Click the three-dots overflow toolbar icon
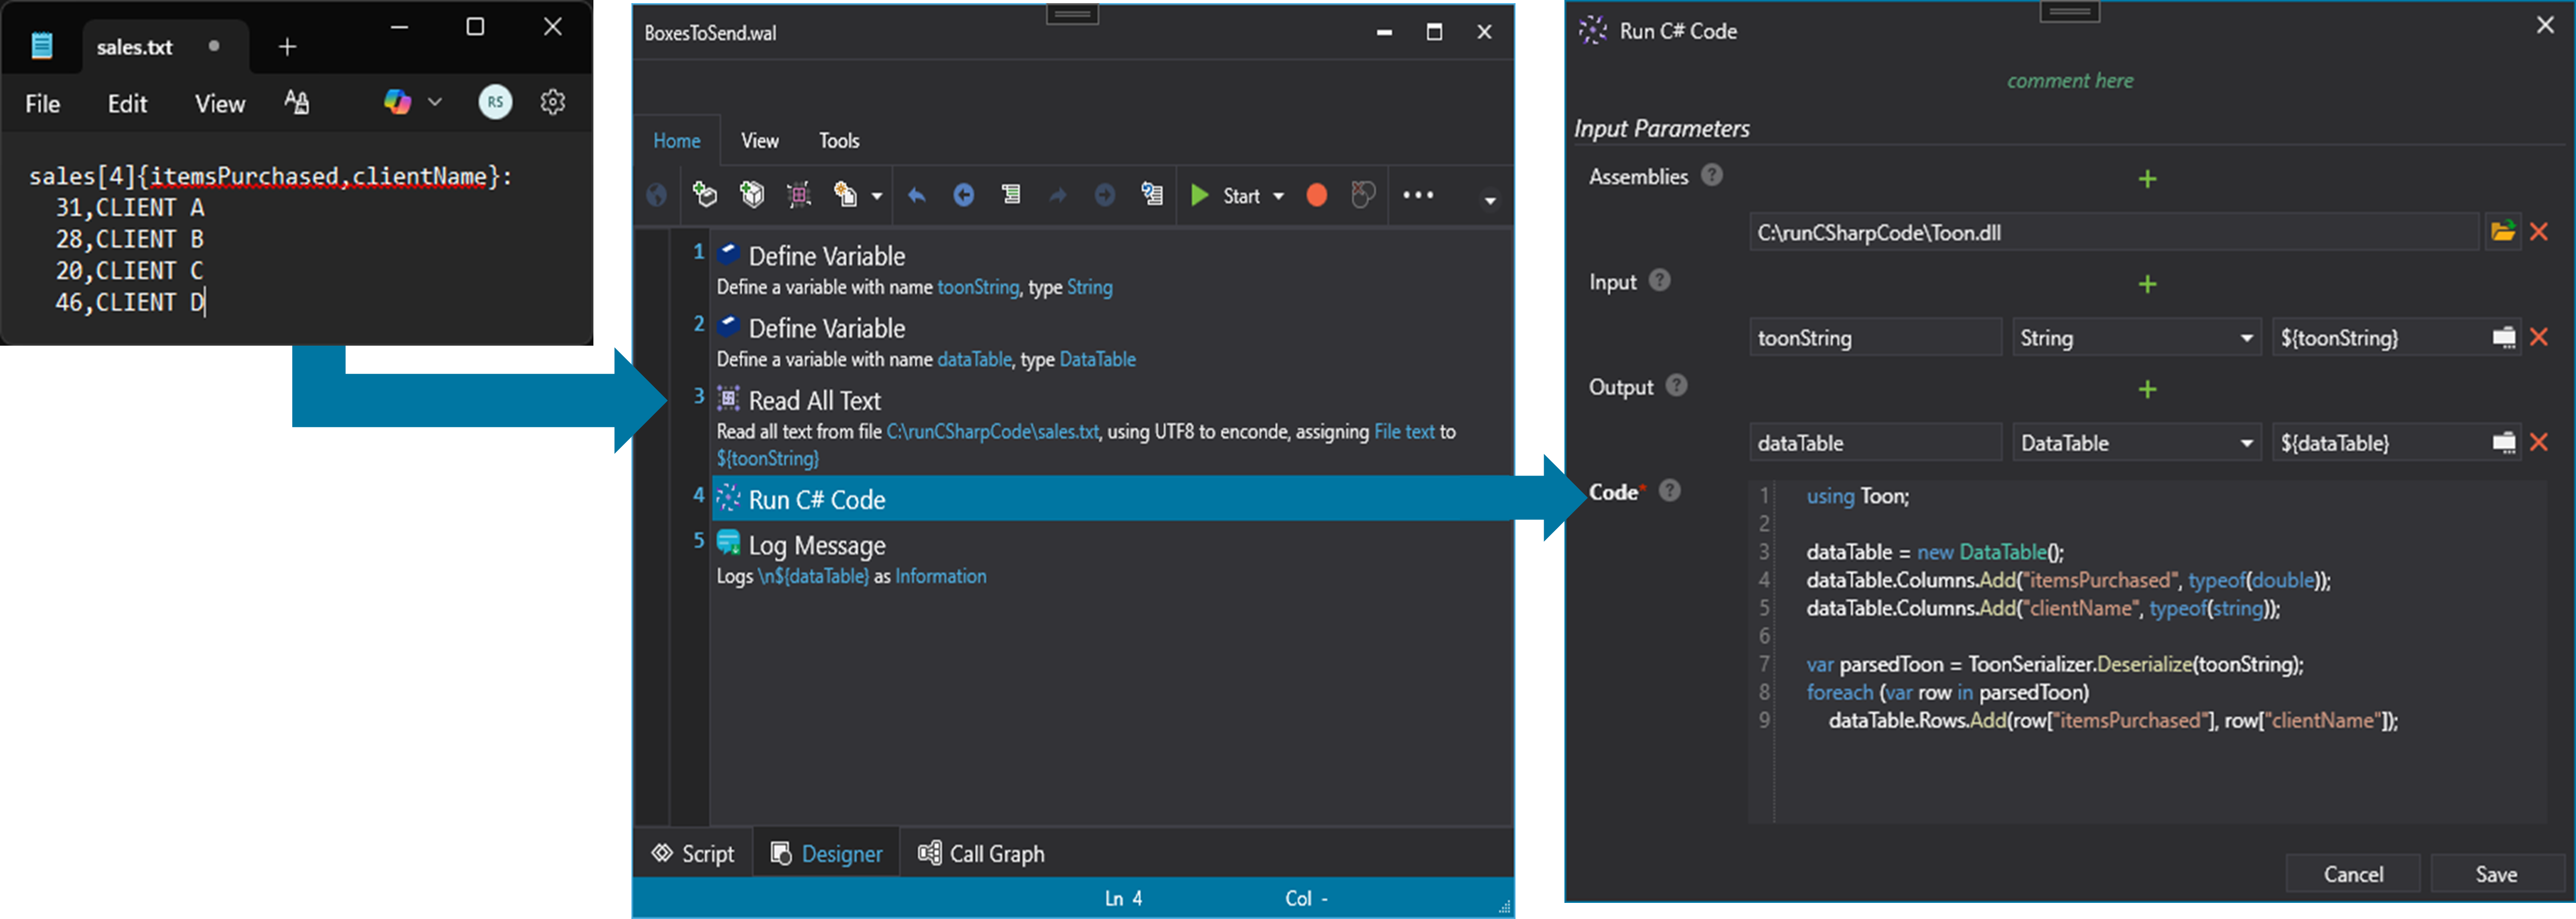Viewport: 2576px width, 919px height. (x=1418, y=196)
